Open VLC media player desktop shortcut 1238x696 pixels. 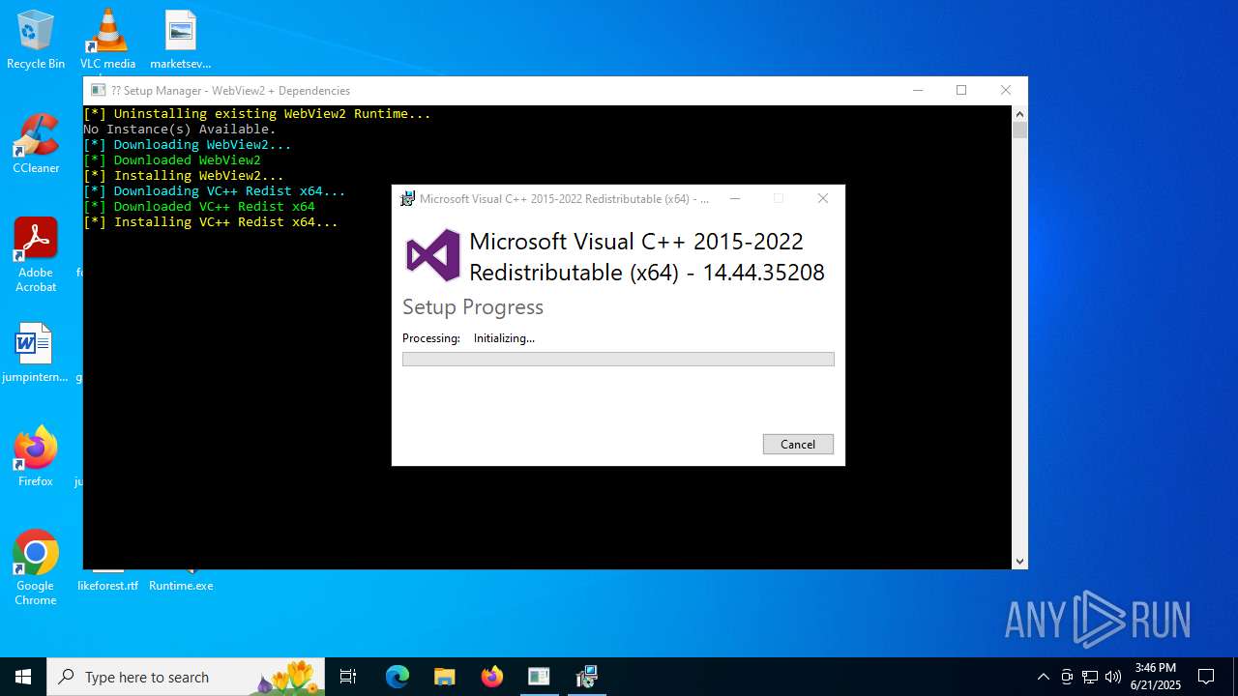107,40
